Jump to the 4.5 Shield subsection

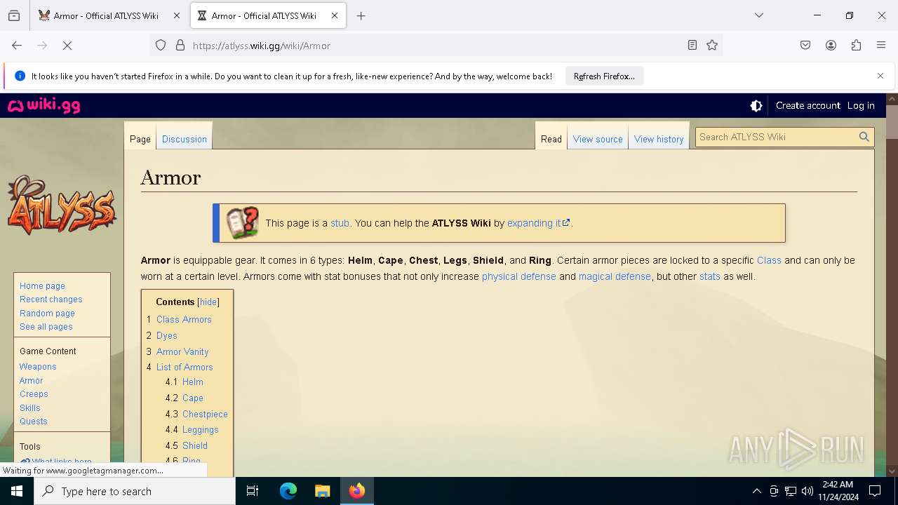[x=195, y=445]
